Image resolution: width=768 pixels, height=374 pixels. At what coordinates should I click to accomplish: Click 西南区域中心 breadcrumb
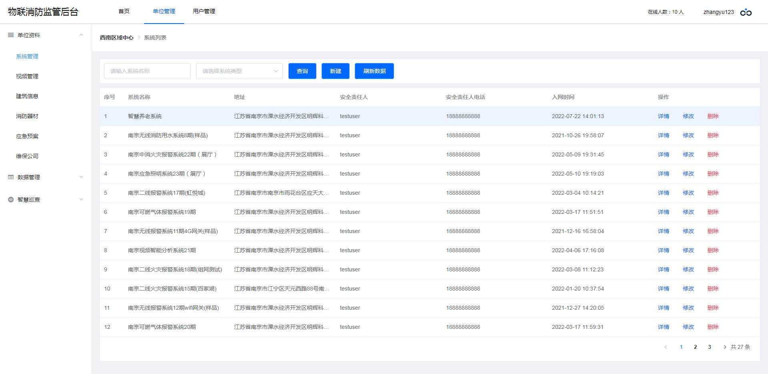(x=117, y=38)
